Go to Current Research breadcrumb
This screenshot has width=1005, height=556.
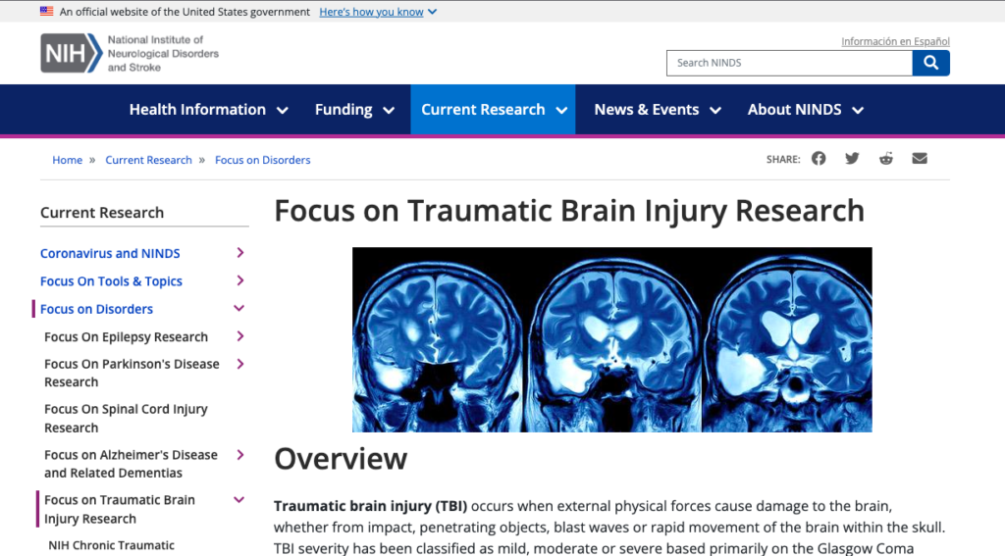pos(149,160)
